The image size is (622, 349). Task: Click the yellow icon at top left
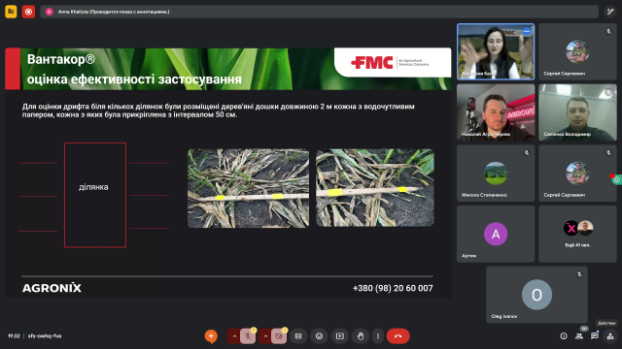click(11, 12)
